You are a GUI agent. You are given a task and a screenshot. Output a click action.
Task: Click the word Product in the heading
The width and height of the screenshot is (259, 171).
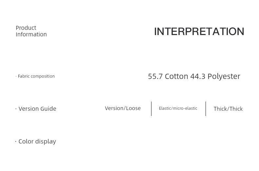26,28
